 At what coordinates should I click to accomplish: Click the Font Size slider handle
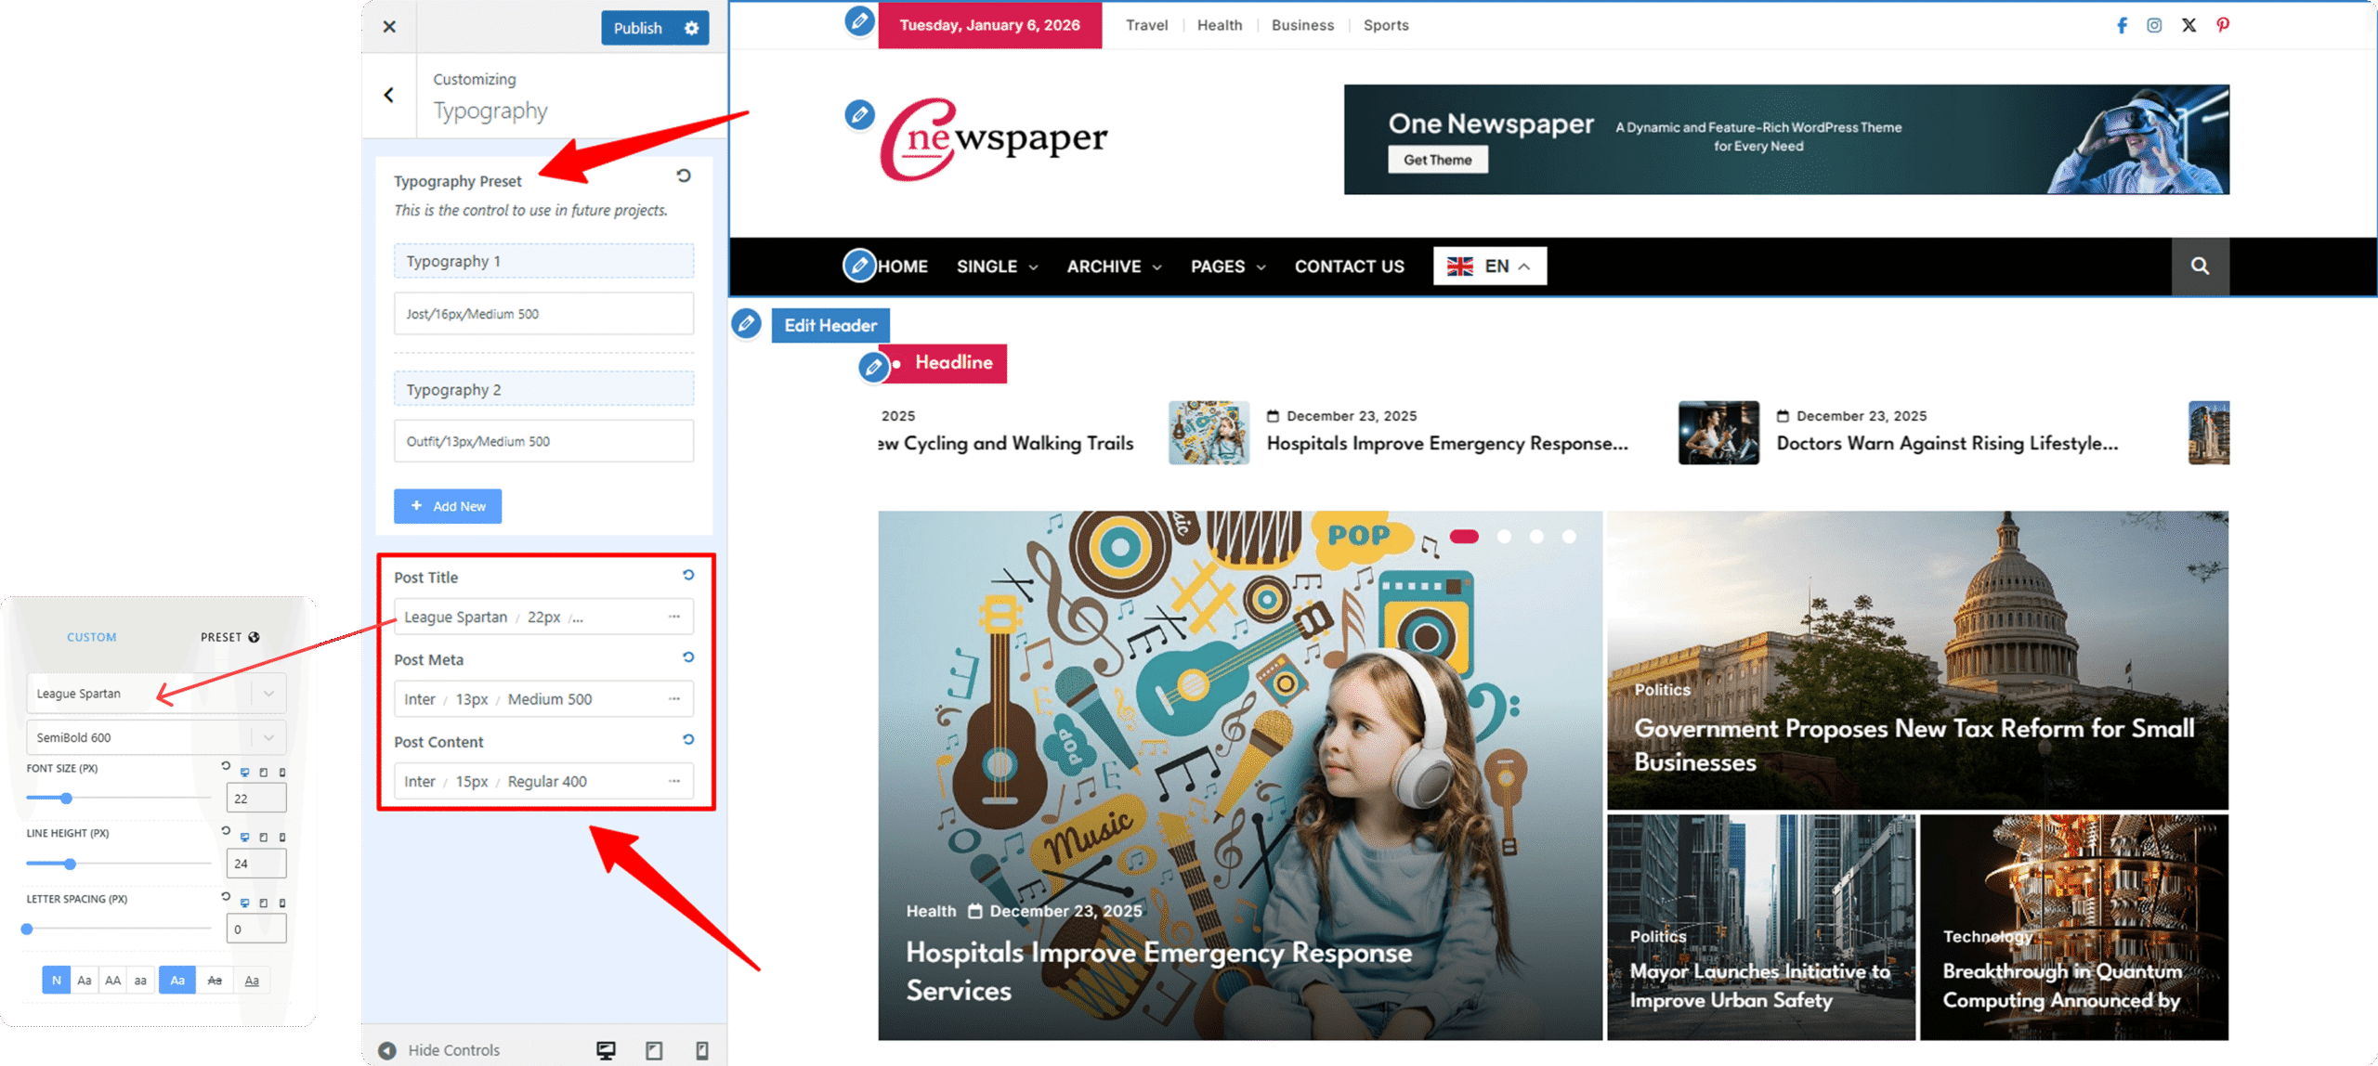[x=67, y=798]
